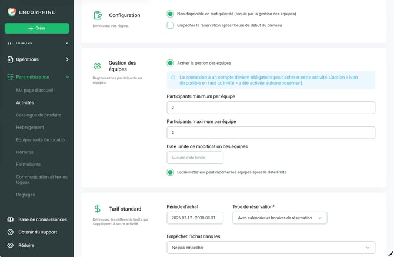The width and height of the screenshot is (394, 257).
Task: Click the Endorphine logo icon
Action: 12,12
